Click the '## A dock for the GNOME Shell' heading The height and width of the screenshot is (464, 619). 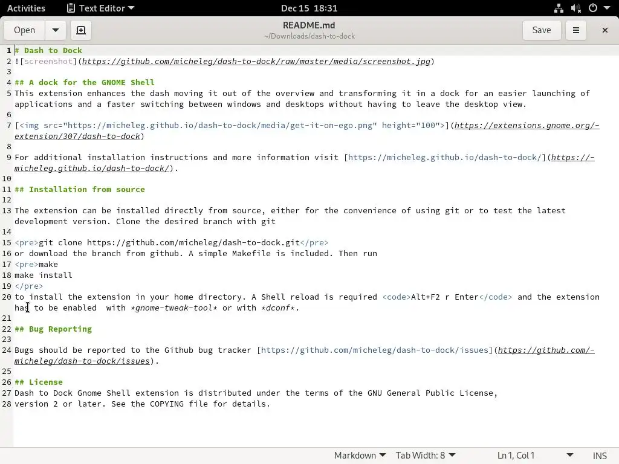[85, 82]
